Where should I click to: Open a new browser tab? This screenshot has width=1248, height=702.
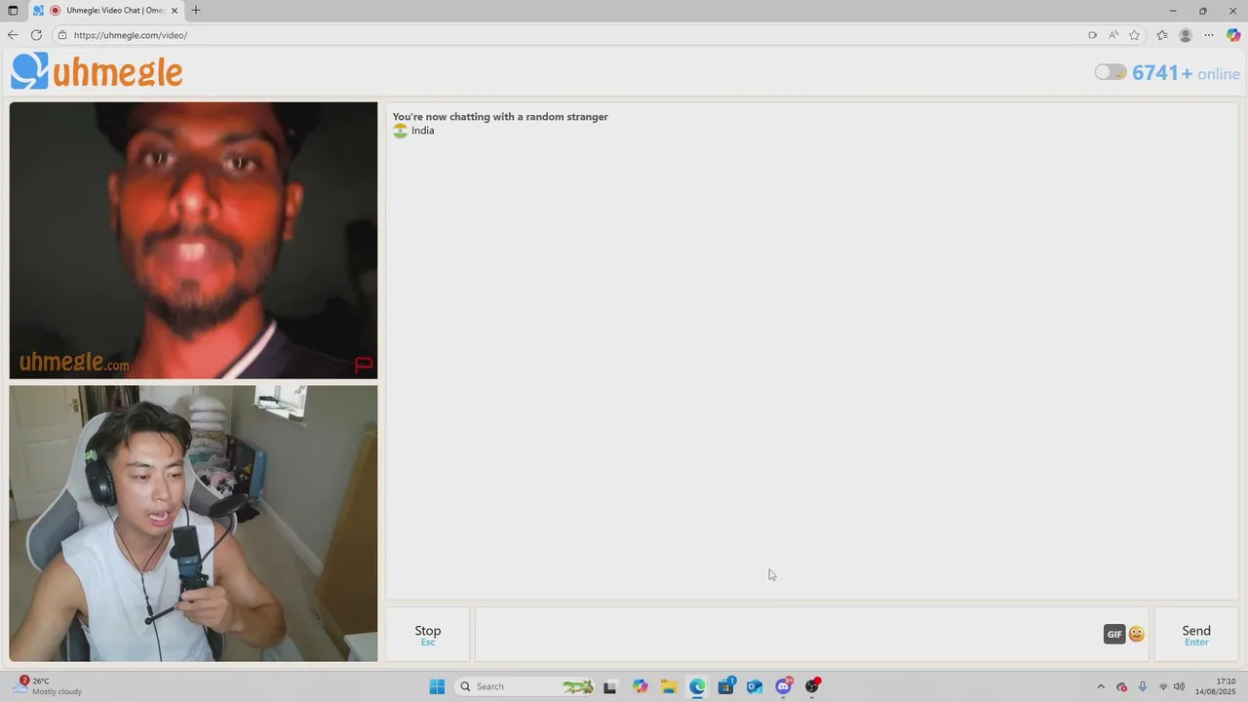coord(196,11)
